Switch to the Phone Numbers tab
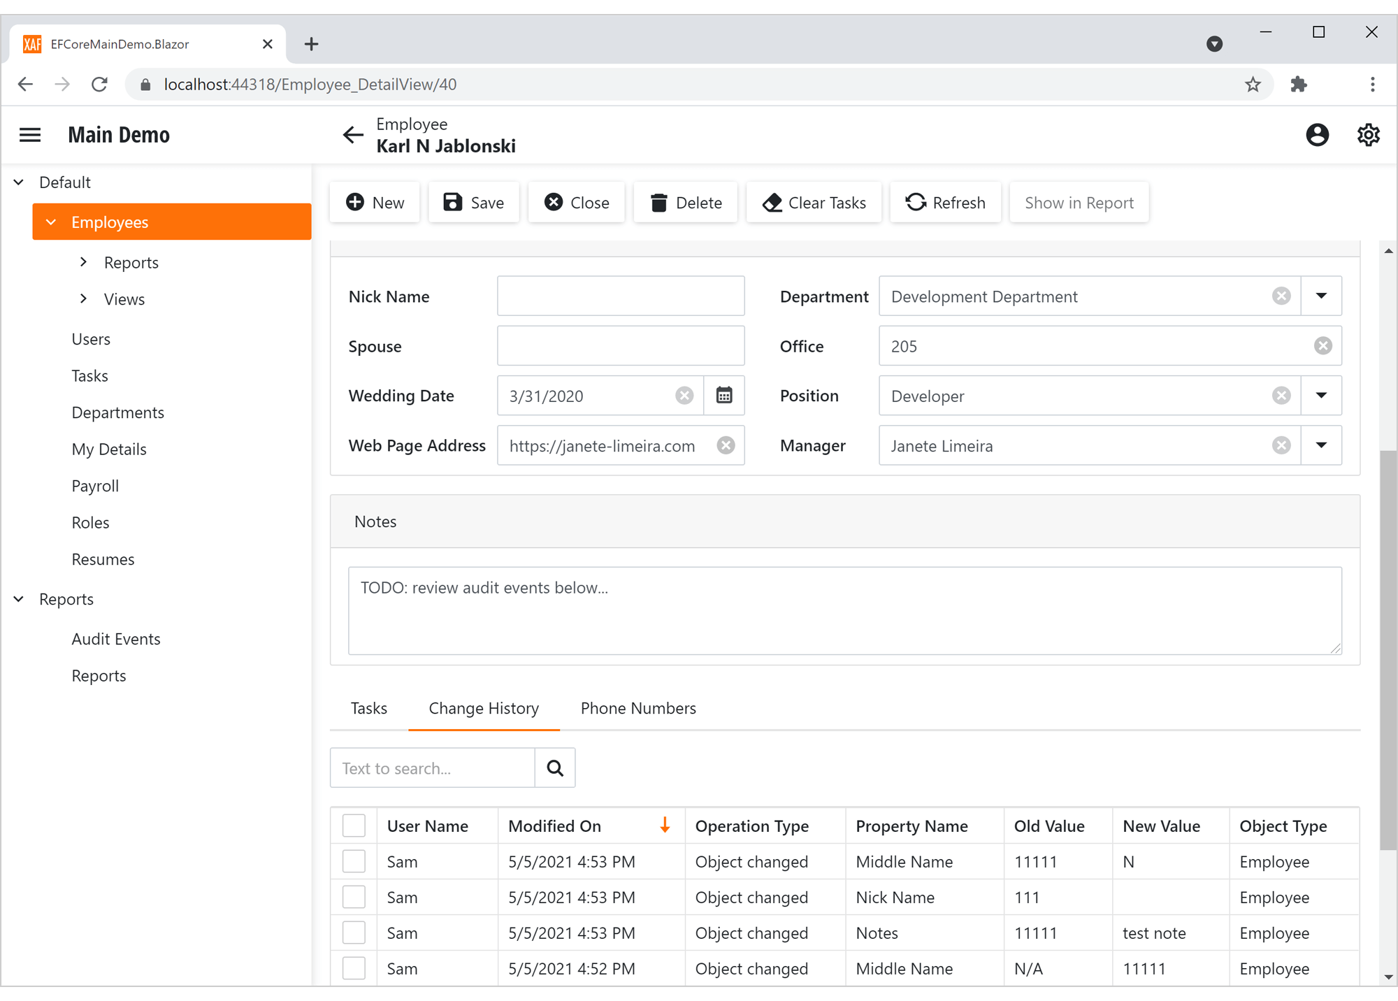 (x=637, y=708)
